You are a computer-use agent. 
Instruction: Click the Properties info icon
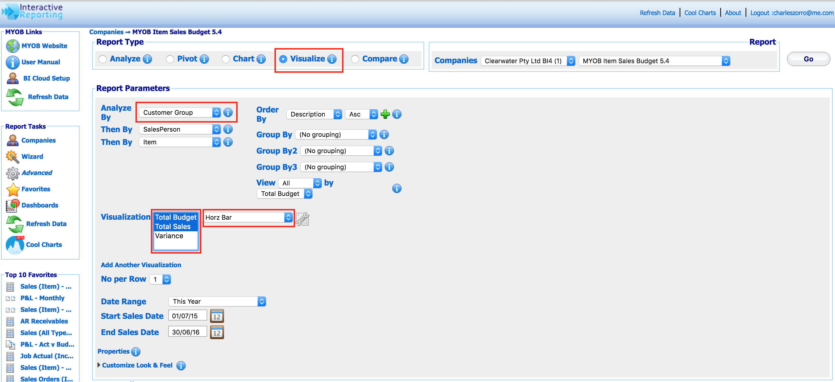[136, 352]
